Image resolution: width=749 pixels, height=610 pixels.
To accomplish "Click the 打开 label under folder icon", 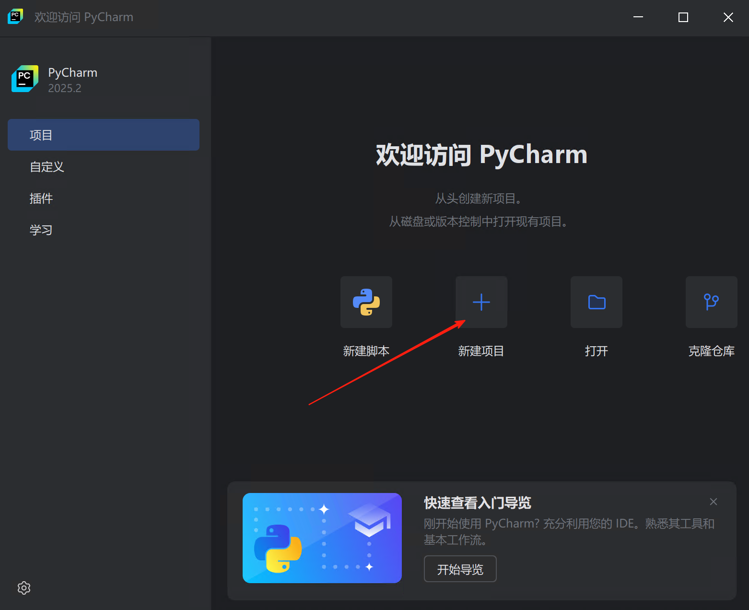I will [x=596, y=351].
